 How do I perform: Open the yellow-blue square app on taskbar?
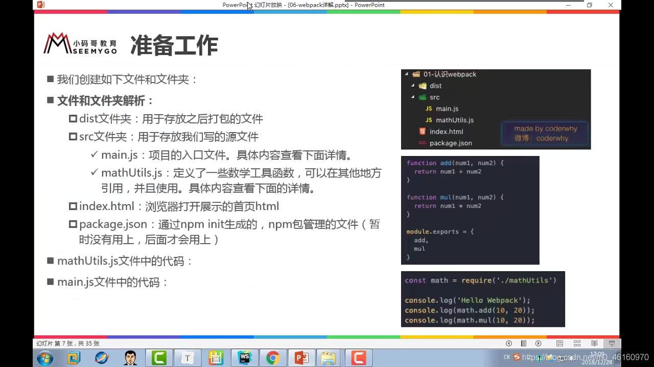[x=74, y=358]
